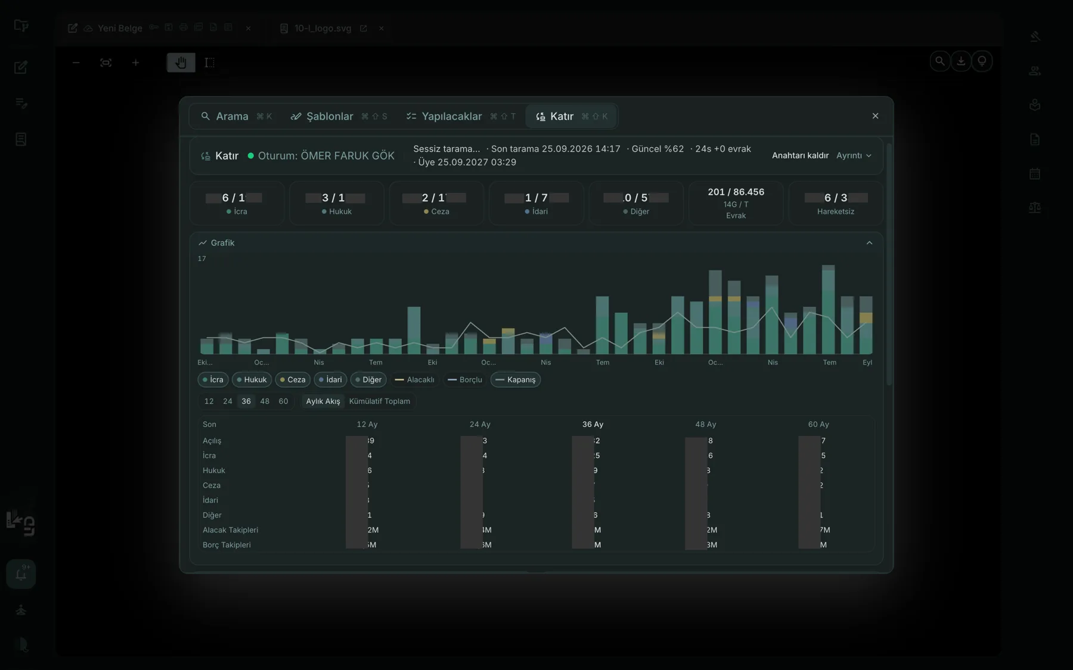Screen dimensions: 1073x670
Task: Open the person with book icon
Action: pos(1035,105)
